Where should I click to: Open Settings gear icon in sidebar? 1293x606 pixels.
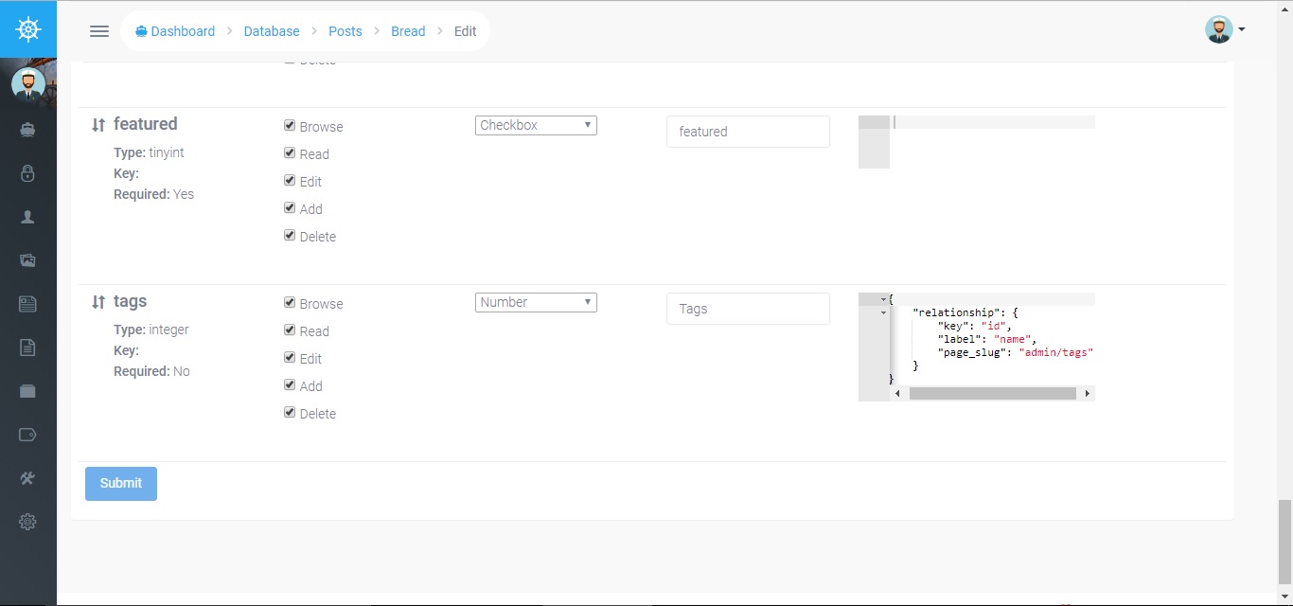27,522
